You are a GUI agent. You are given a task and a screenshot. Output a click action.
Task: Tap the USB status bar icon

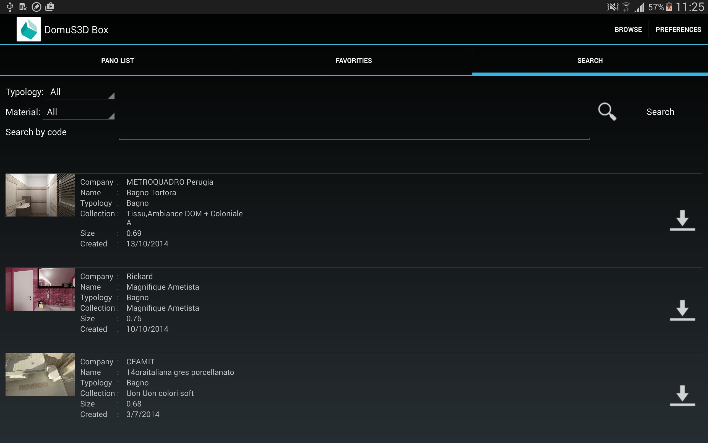(10, 7)
